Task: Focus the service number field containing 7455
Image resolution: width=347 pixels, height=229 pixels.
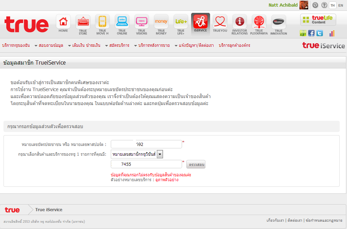Action: tap(146, 164)
